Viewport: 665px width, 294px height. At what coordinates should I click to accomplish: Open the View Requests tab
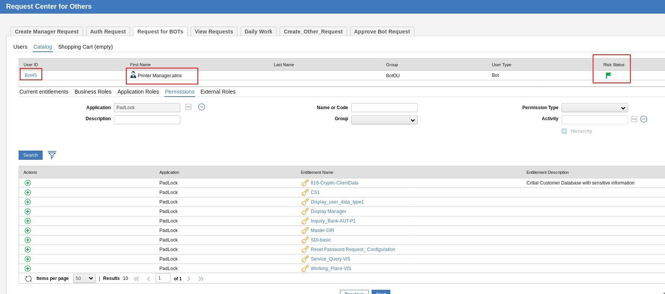[x=214, y=32]
